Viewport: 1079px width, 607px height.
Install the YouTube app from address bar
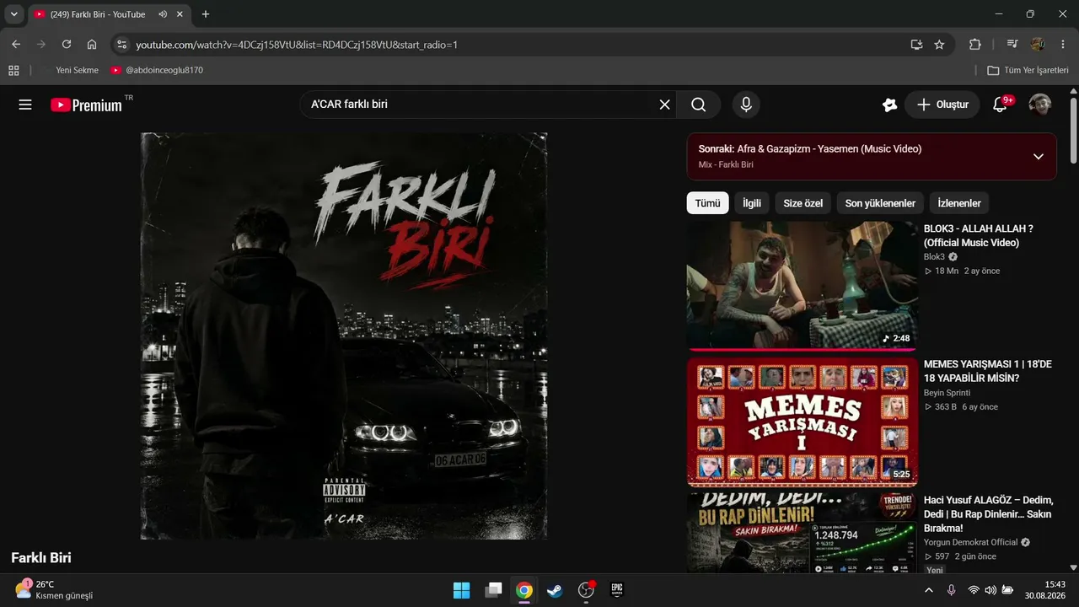[x=916, y=45]
